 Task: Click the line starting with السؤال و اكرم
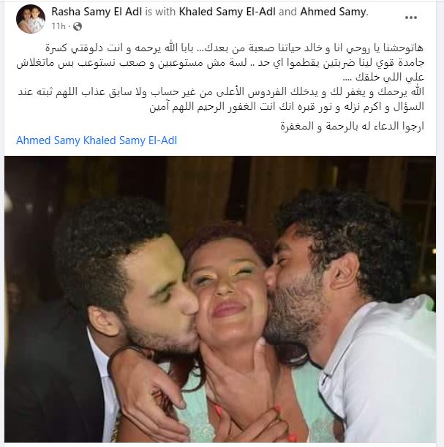(287, 107)
